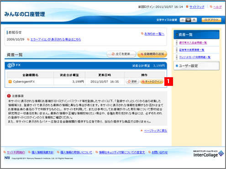Click the みんなの口座管理 site title
The height and width of the screenshot is (169, 226).
(x=25, y=14)
